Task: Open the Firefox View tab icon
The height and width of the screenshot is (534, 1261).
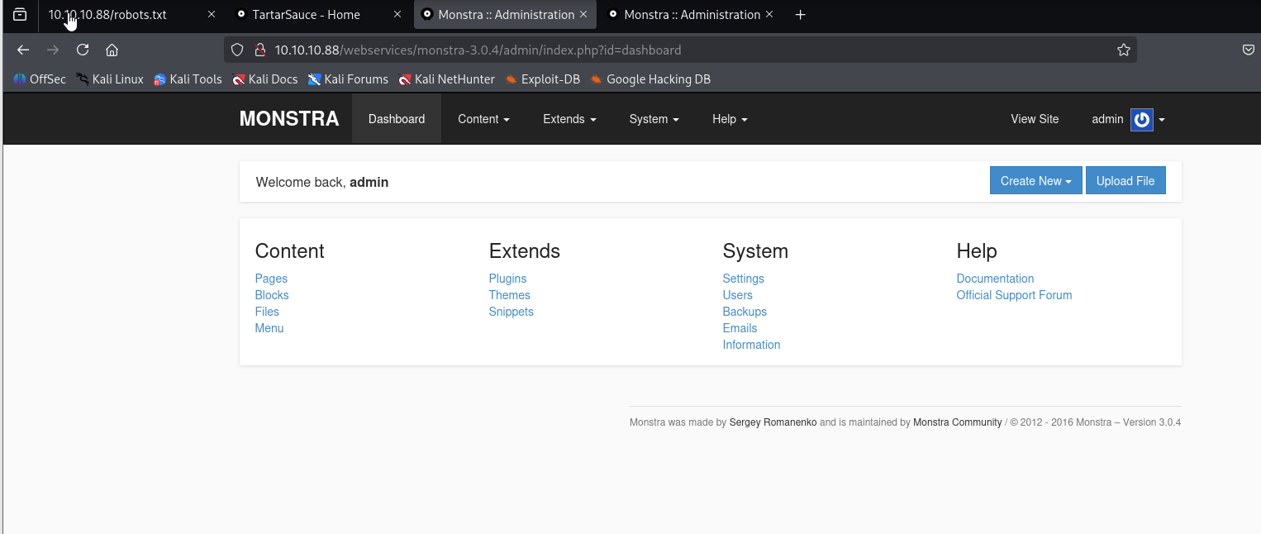Action: pos(20,15)
